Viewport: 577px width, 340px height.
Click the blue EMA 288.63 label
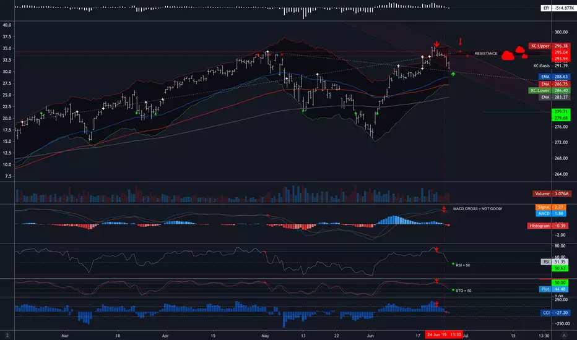tap(553, 77)
